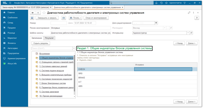Open Продажи section in sidebar

tap(11, 28)
